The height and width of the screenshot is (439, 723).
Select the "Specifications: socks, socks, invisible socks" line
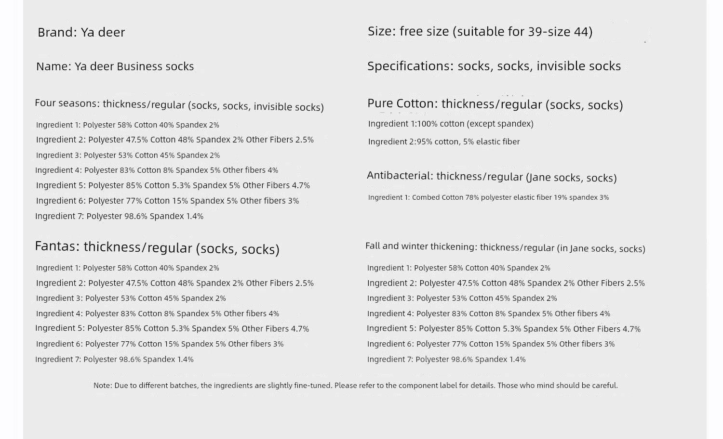pos(494,66)
